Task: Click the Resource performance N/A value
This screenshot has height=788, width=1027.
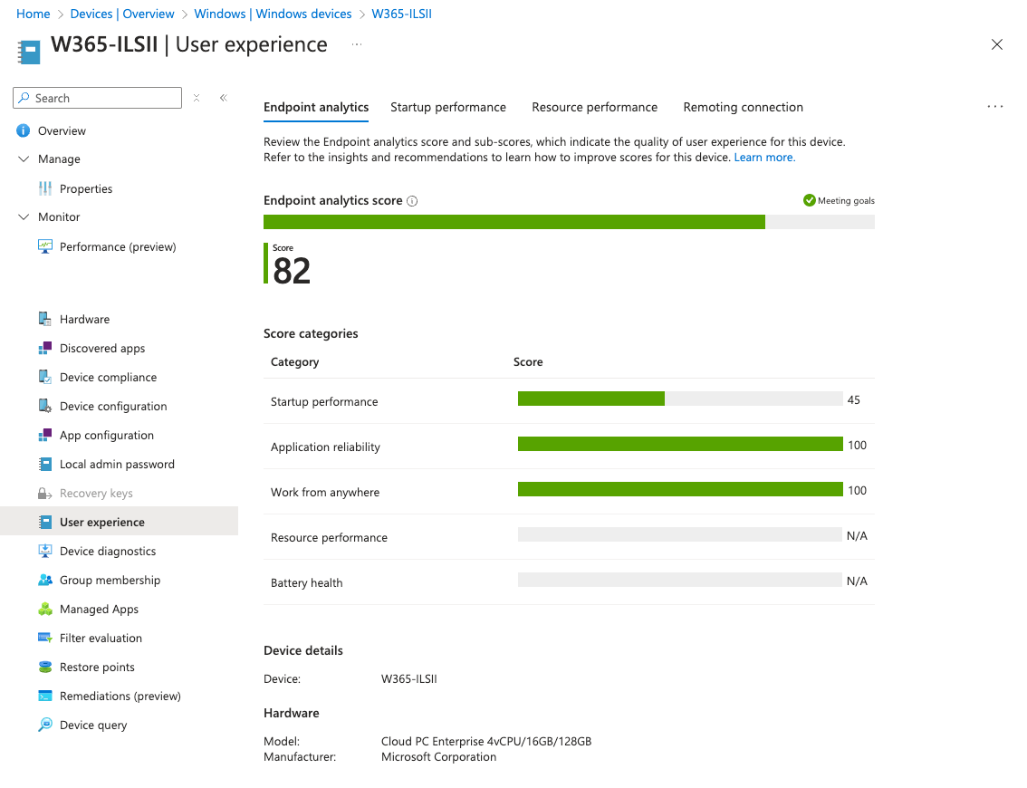Action: click(x=857, y=536)
